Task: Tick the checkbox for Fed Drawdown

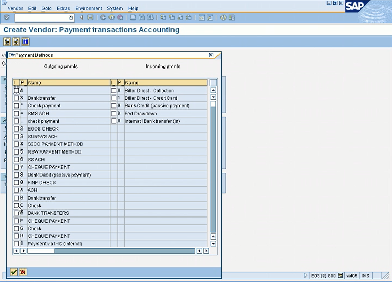Action: click(114, 113)
